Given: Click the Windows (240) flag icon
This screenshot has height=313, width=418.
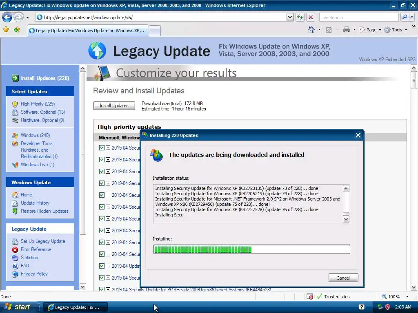Looking at the screenshot, I should pos(15,135).
